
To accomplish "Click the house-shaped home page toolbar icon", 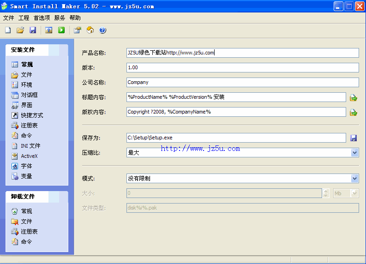I will pos(90,30).
